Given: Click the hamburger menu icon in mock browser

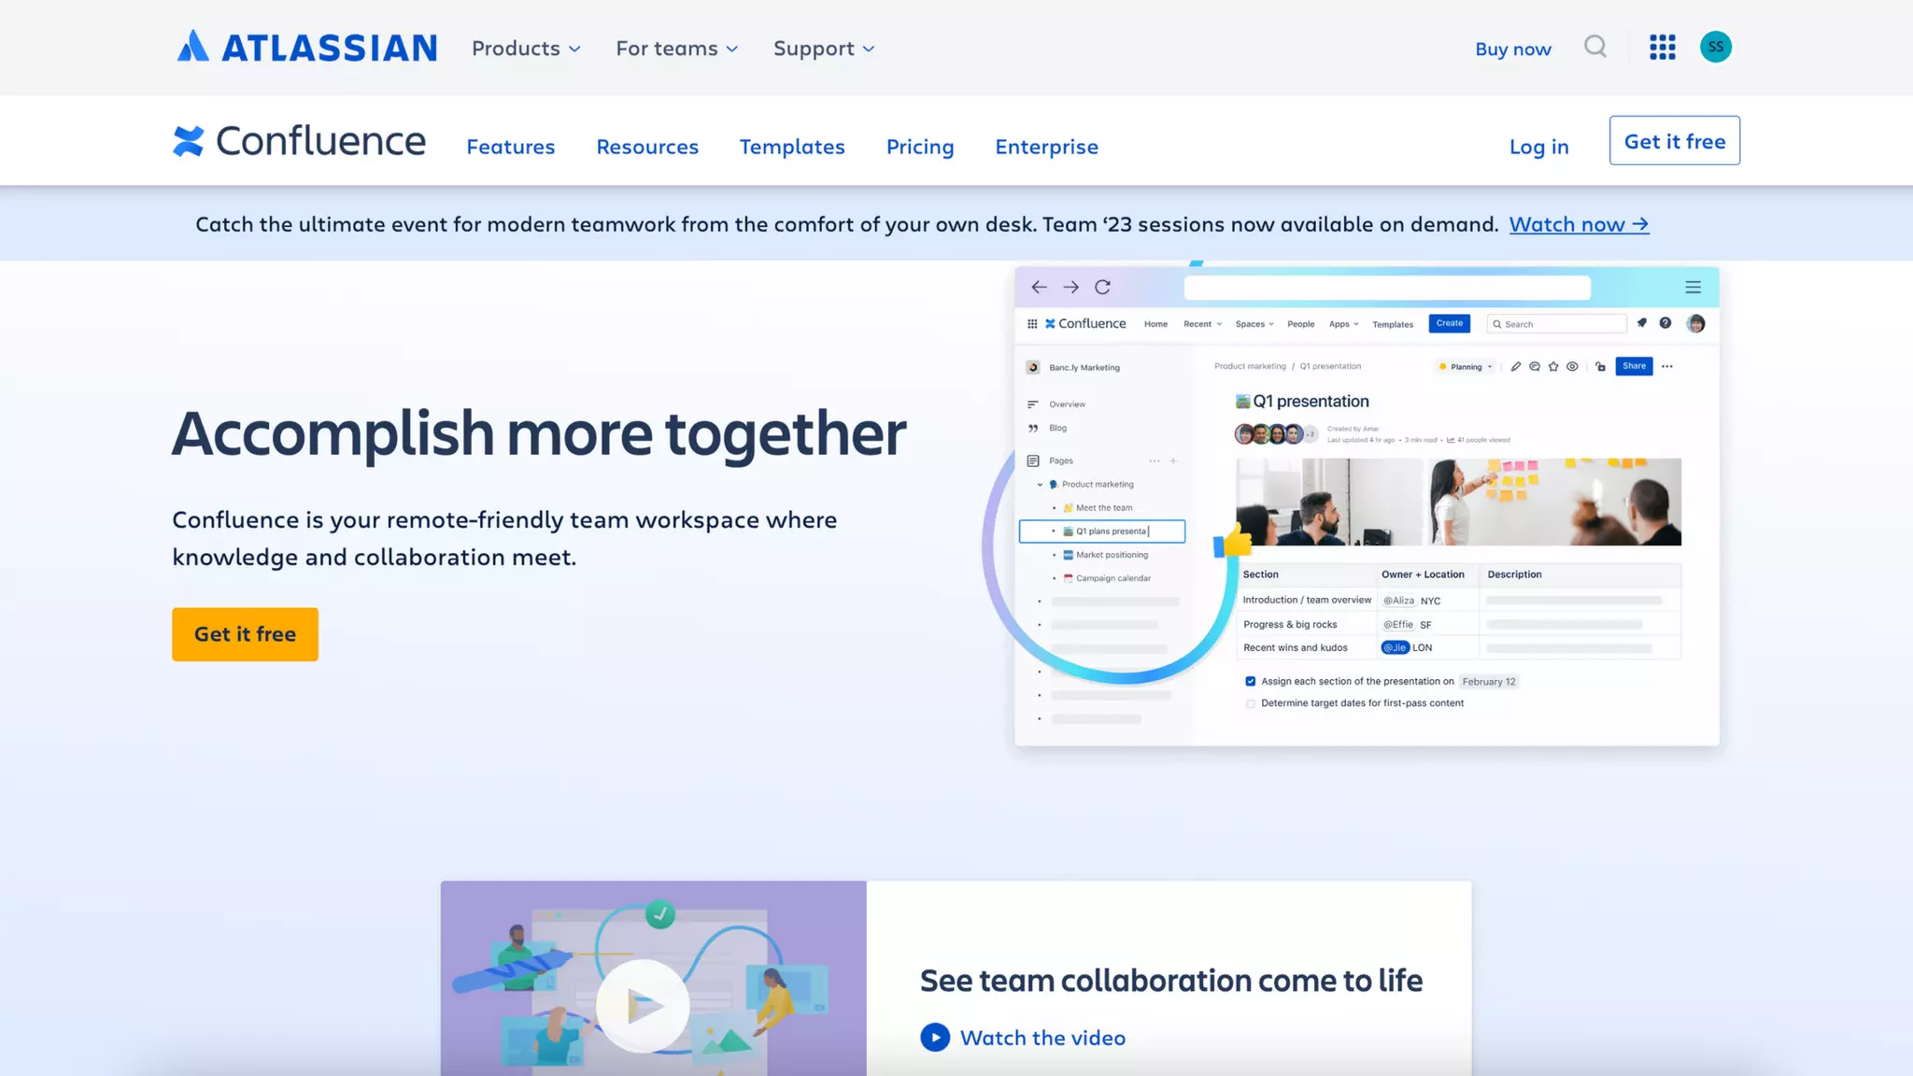Looking at the screenshot, I should coord(1693,287).
